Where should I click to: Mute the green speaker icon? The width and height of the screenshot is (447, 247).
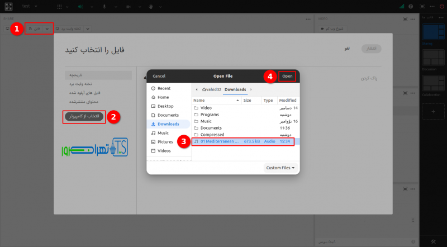[x=80, y=7]
